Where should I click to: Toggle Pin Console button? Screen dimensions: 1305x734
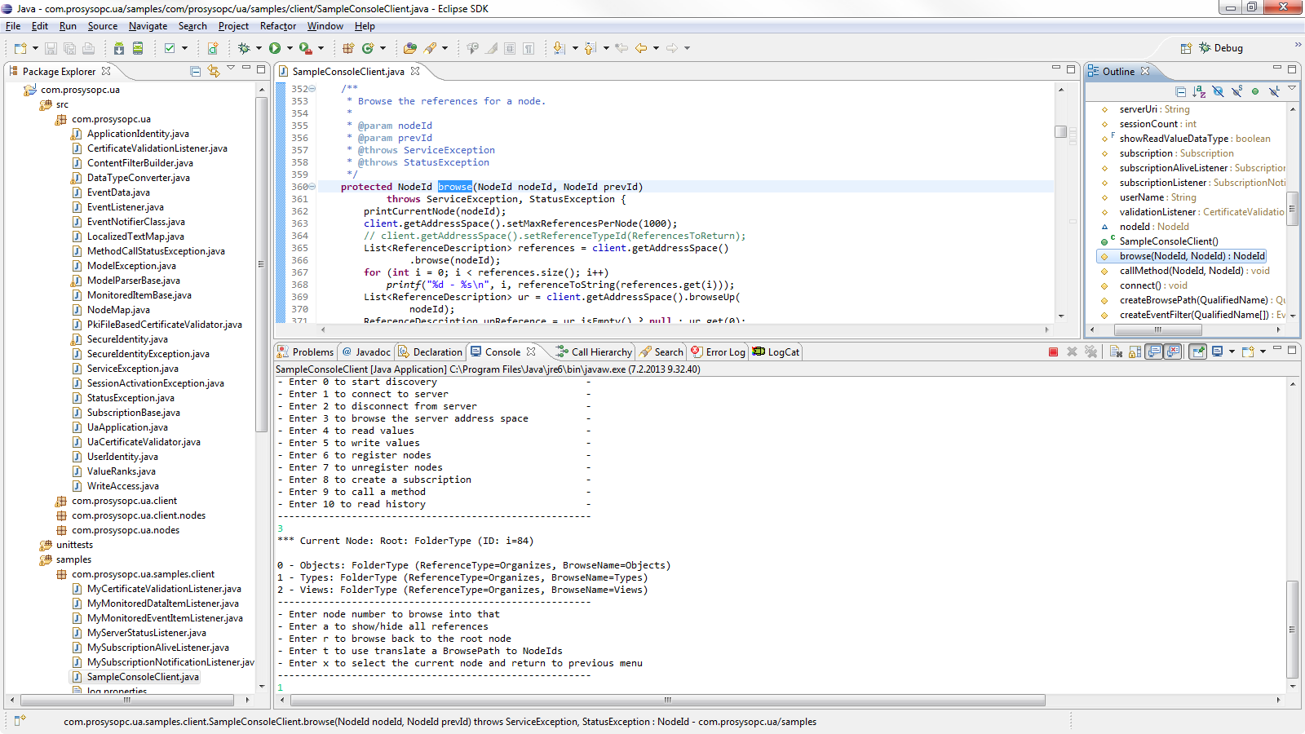(x=1197, y=352)
